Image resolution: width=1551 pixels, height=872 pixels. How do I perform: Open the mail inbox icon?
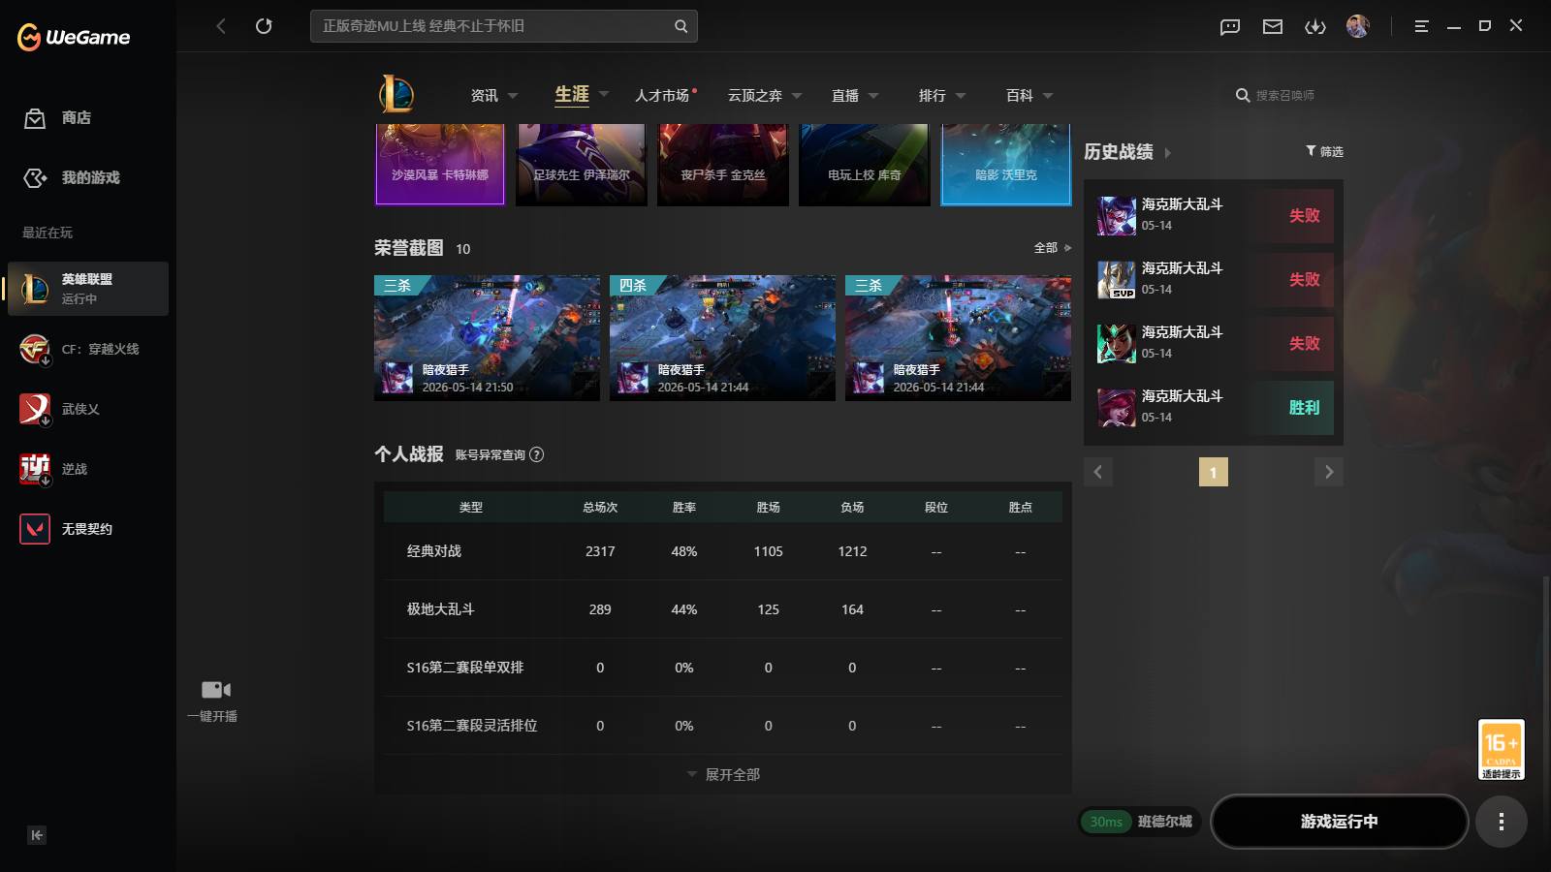click(x=1273, y=26)
